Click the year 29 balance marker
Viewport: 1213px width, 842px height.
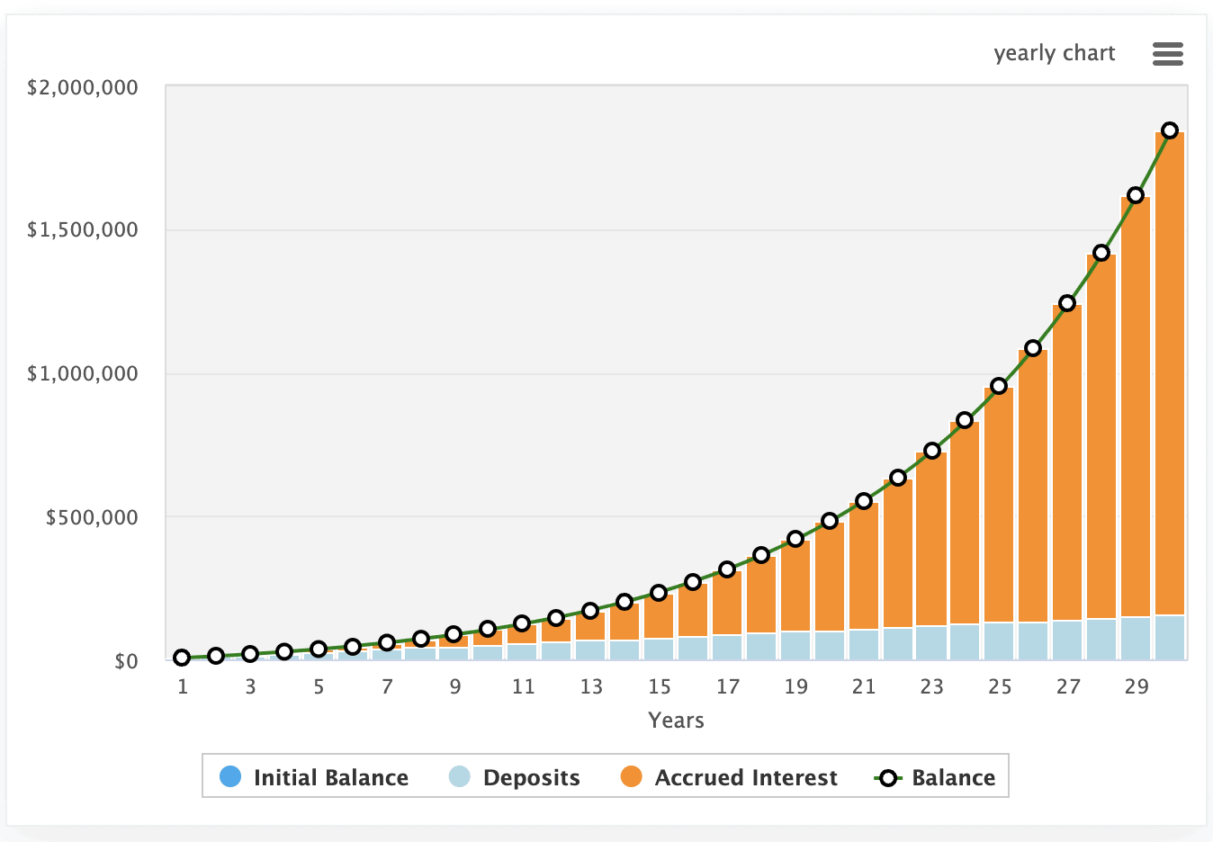pos(1136,195)
